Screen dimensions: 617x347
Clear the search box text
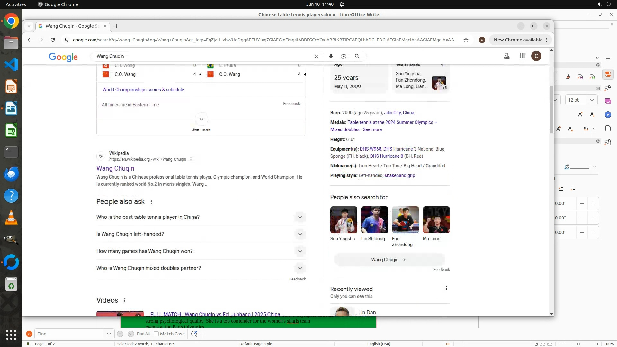[x=316, y=56]
